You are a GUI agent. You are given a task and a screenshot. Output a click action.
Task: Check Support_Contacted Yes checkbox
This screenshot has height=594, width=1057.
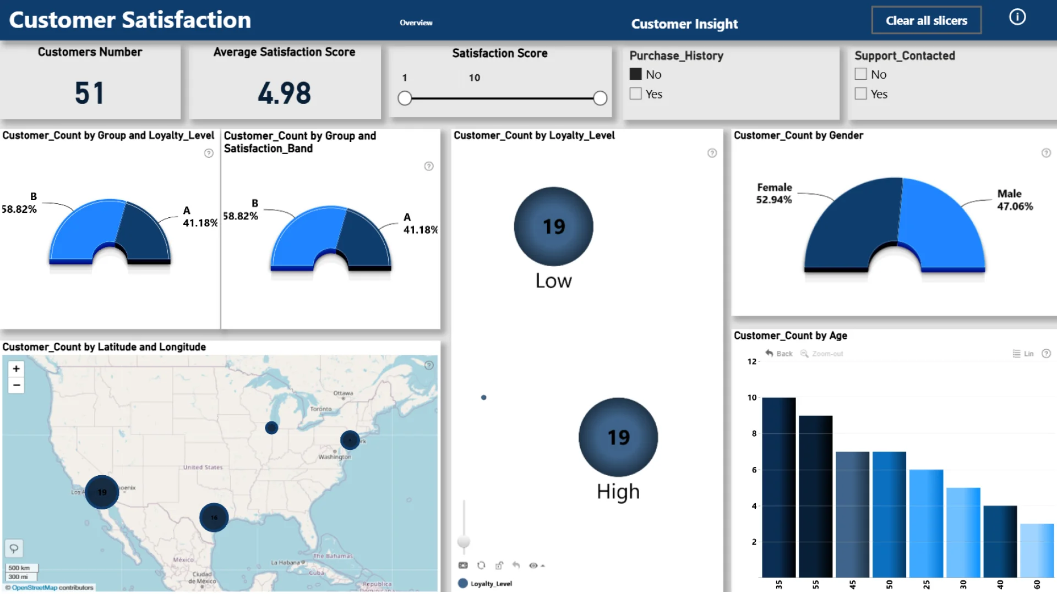pos(861,94)
